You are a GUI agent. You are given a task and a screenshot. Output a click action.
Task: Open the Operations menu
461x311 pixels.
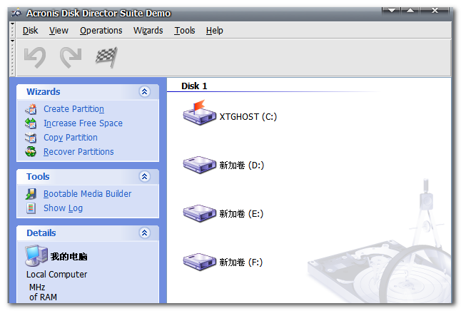pos(101,31)
